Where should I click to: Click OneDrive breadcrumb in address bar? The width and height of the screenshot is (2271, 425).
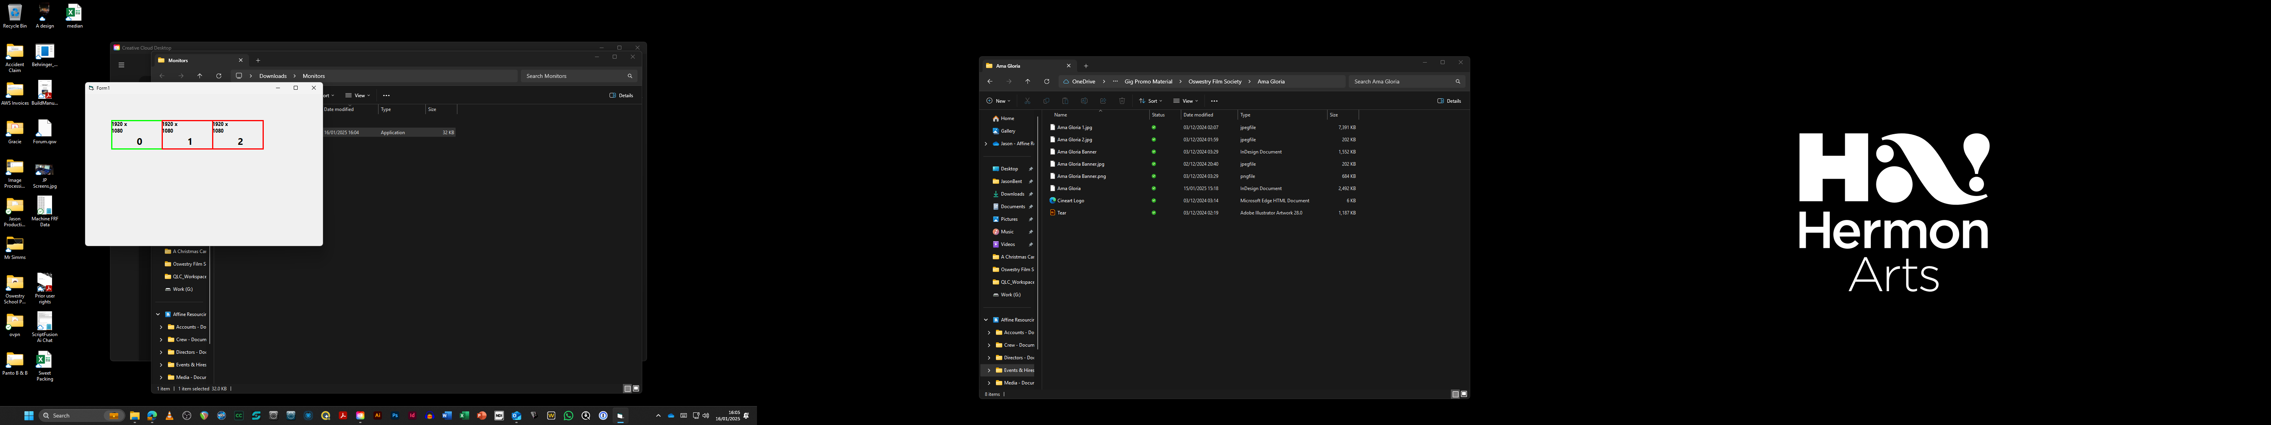point(1083,81)
